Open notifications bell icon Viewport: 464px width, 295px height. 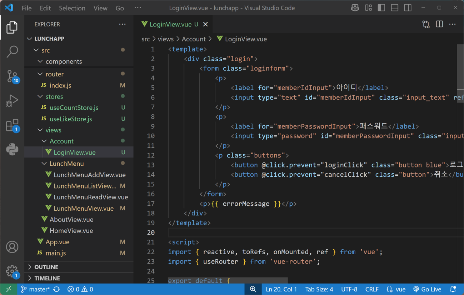[x=453, y=289]
